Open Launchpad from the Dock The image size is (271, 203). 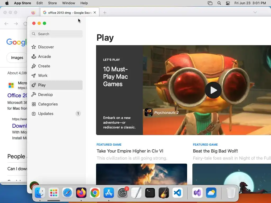point(53,193)
